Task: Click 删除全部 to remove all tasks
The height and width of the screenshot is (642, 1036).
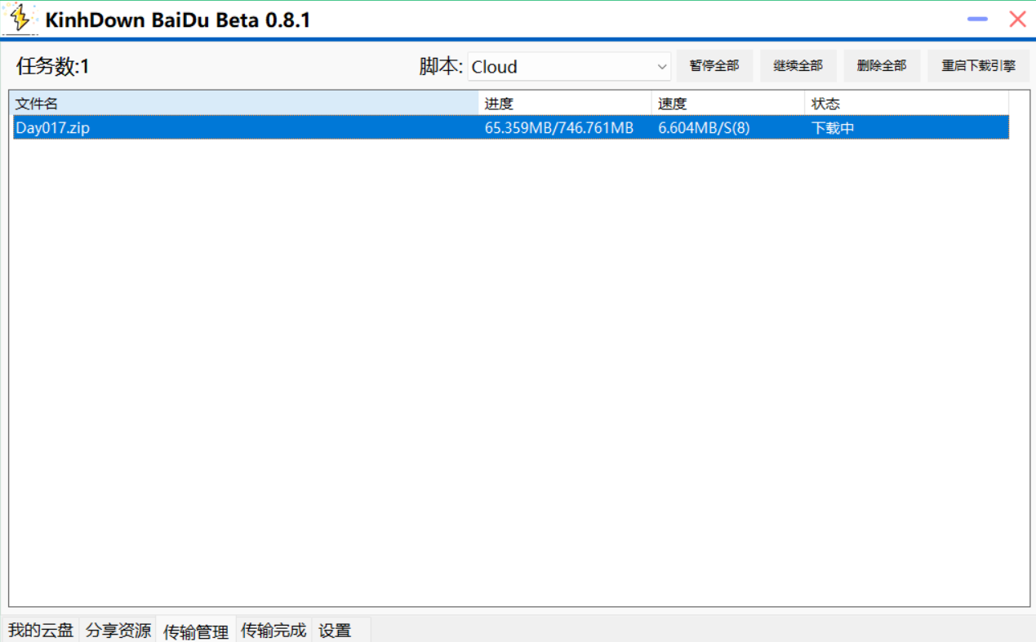Action: [x=882, y=66]
